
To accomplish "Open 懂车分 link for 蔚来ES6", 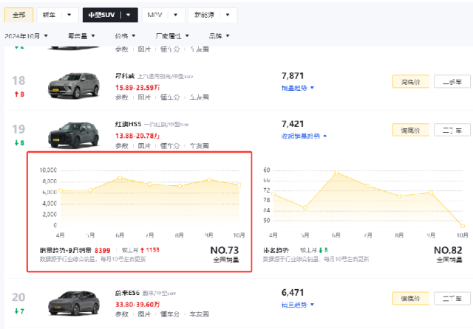I will pos(170,314).
